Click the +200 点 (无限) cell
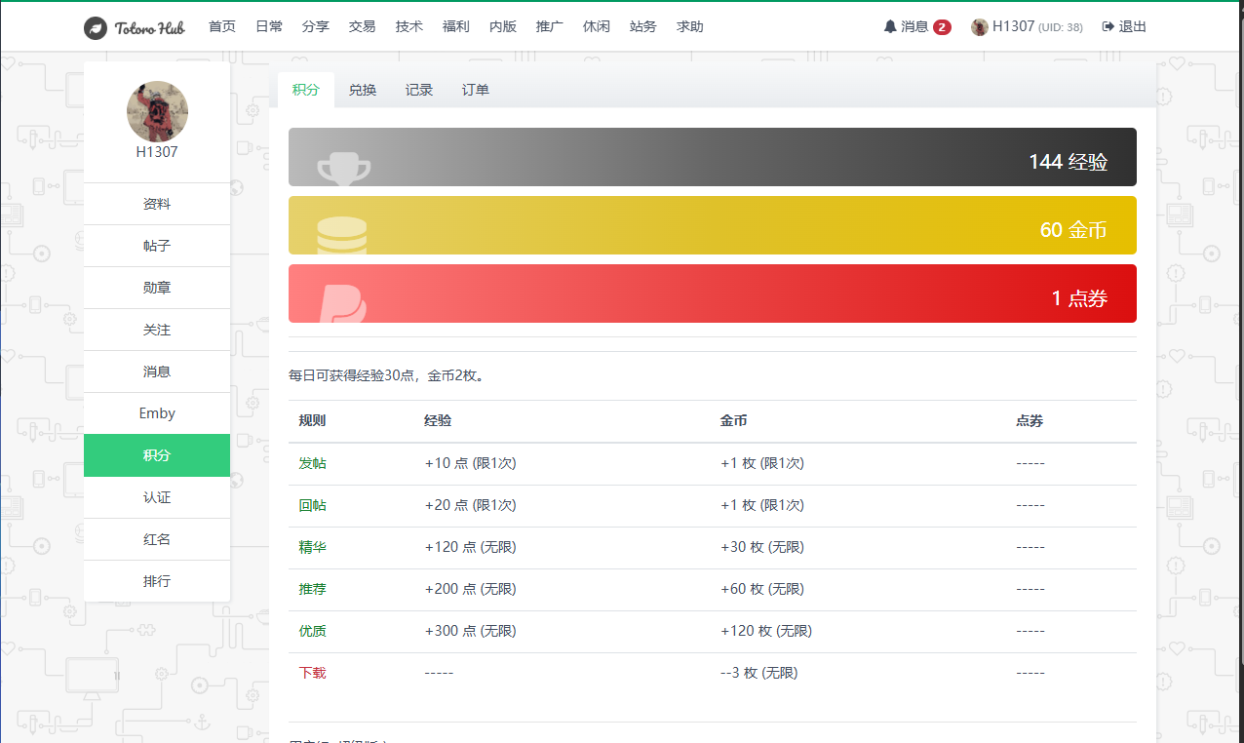This screenshot has width=1244, height=743. [471, 589]
